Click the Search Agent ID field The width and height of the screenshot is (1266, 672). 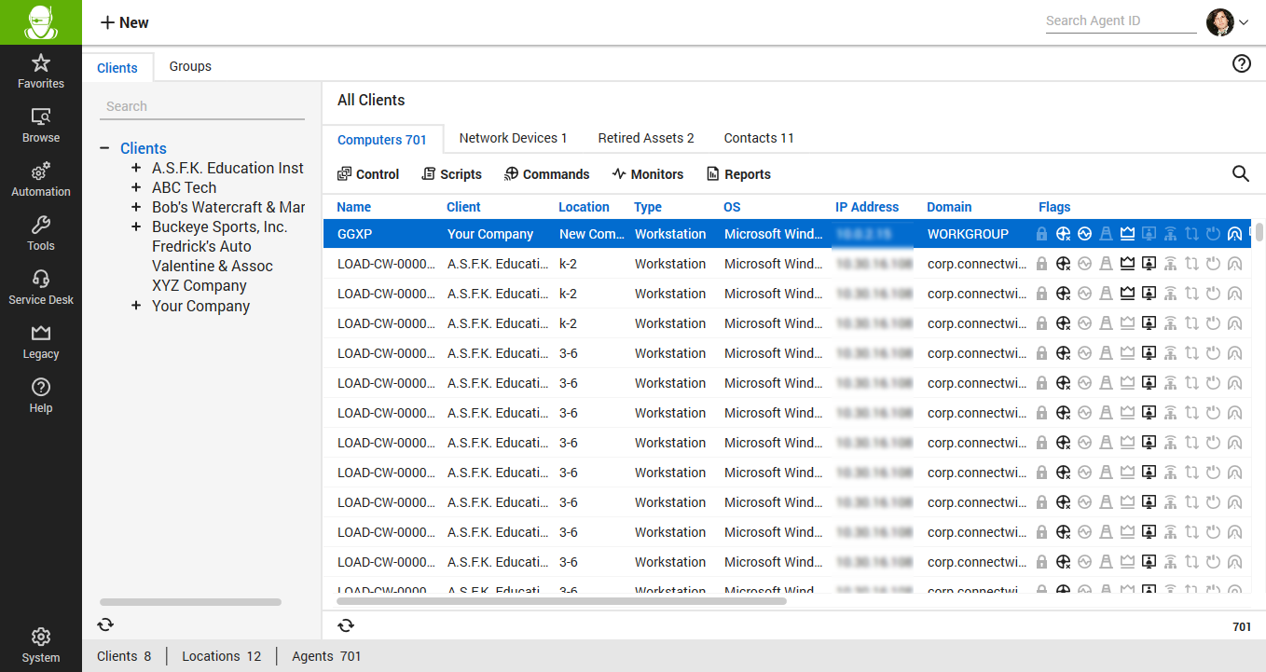[1120, 21]
